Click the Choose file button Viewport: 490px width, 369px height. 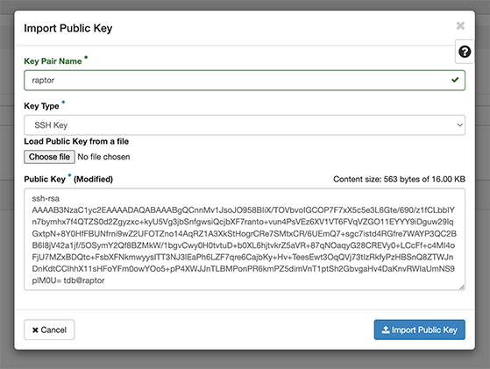point(49,157)
